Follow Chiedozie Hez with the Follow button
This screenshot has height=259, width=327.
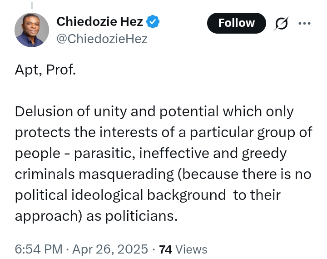click(237, 23)
